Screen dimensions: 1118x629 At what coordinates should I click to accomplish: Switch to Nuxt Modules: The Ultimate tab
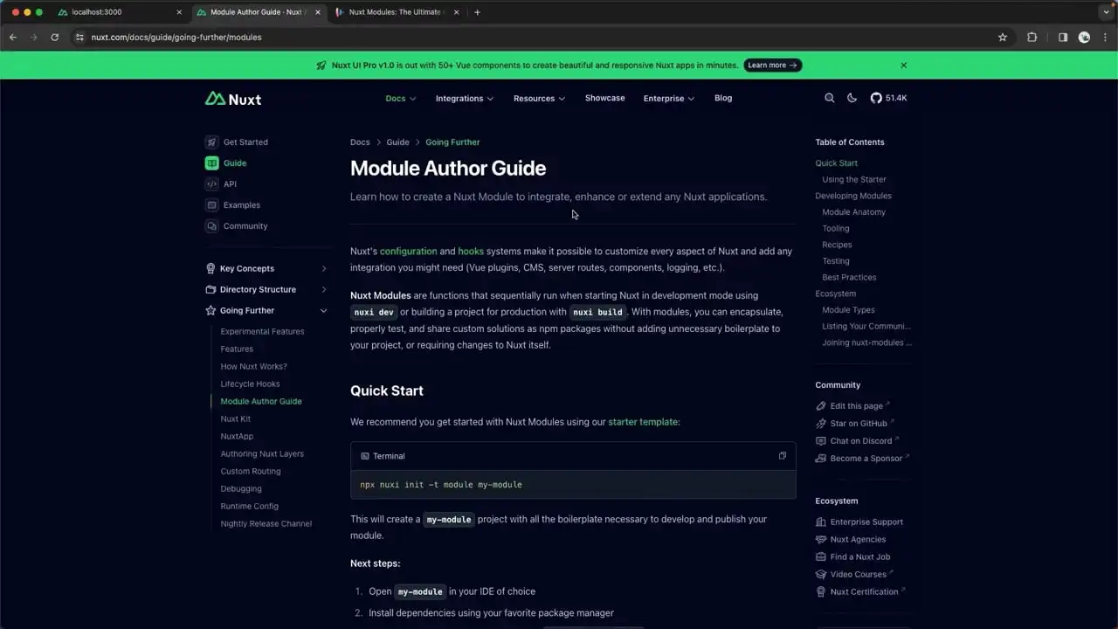pyautogui.click(x=397, y=12)
